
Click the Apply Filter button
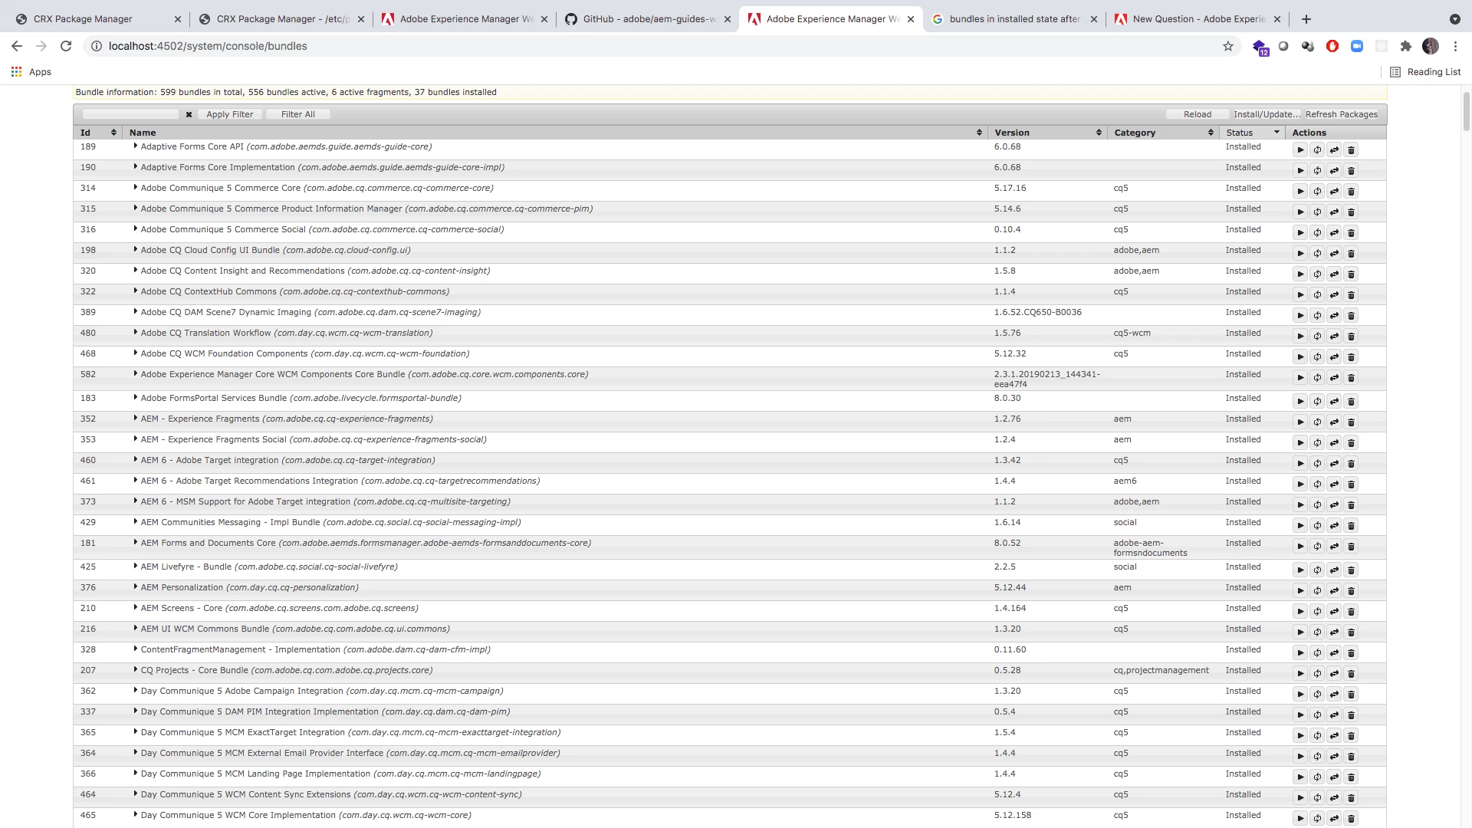[x=229, y=114]
